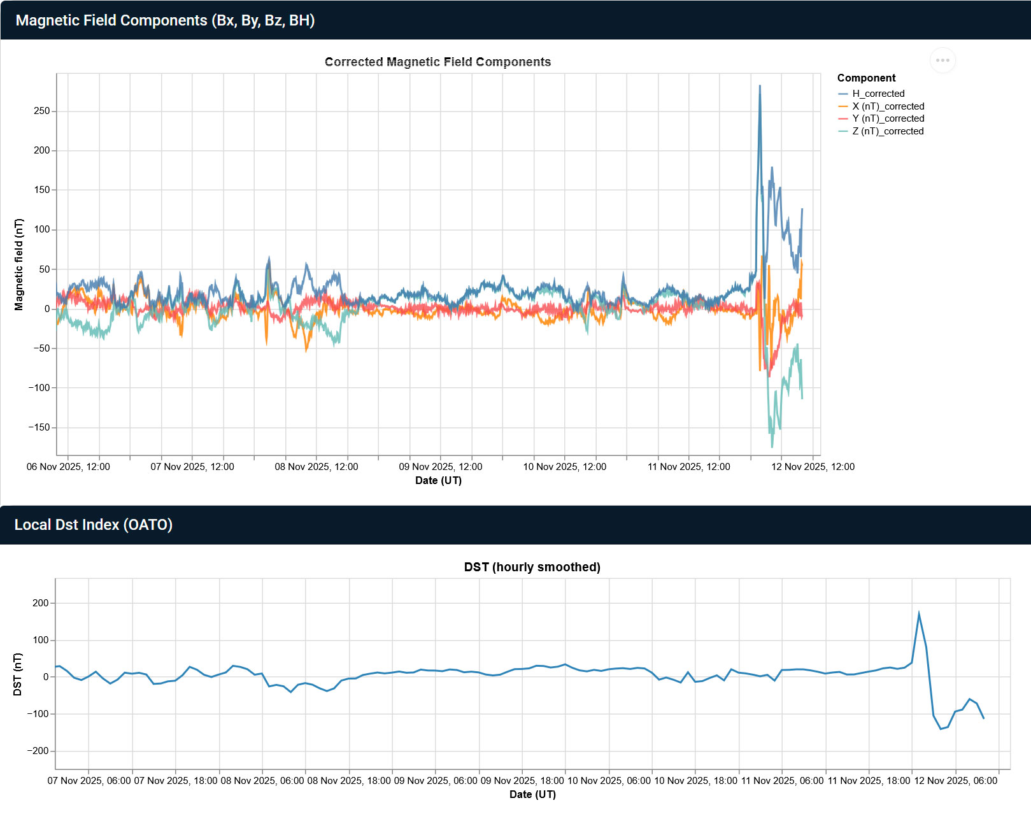Image resolution: width=1031 pixels, height=819 pixels.
Task: Click the red Y (nT)_corrected legend symbol
Action: [843, 118]
